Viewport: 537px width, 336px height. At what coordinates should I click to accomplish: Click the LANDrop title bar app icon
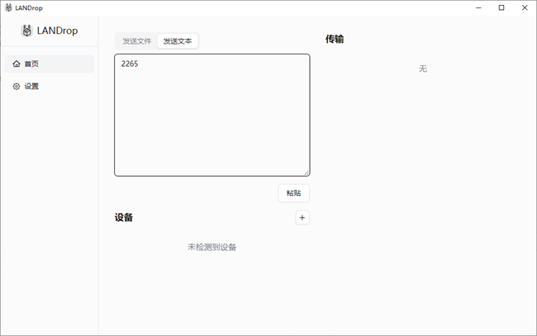(x=9, y=7)
